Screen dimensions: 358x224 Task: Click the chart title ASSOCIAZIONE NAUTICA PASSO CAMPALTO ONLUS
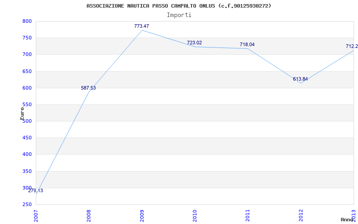pos(179,6)
